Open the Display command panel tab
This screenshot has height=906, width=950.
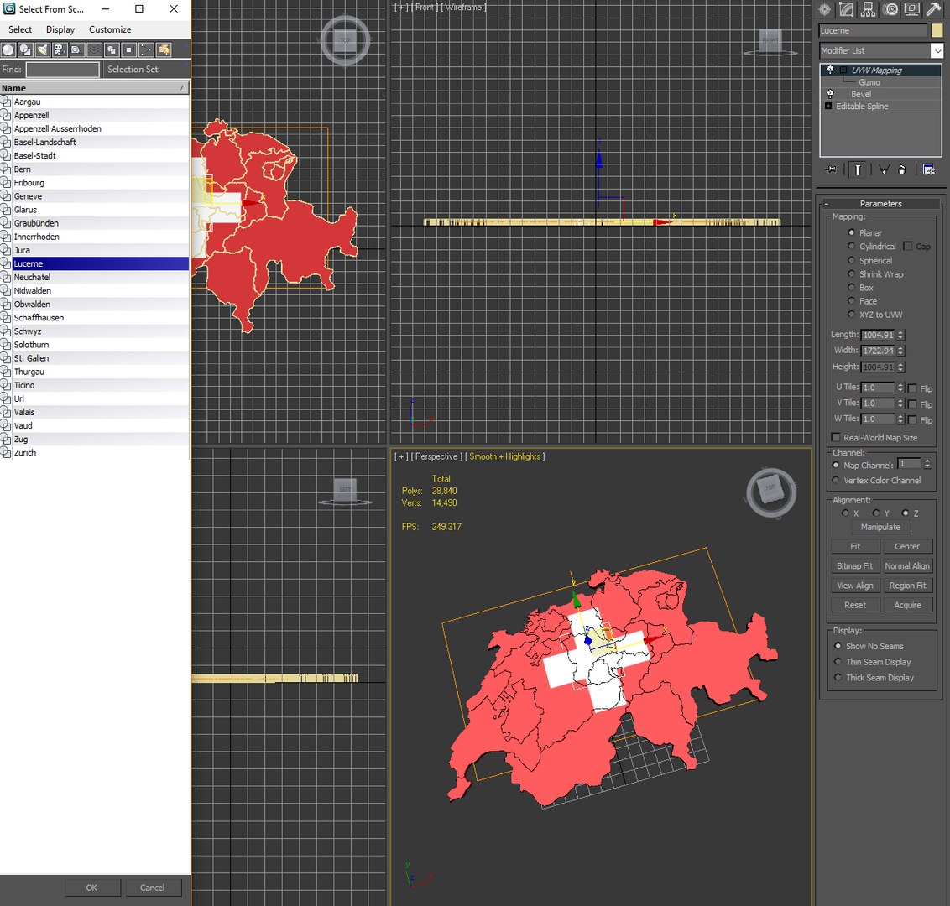pos(912,9)
